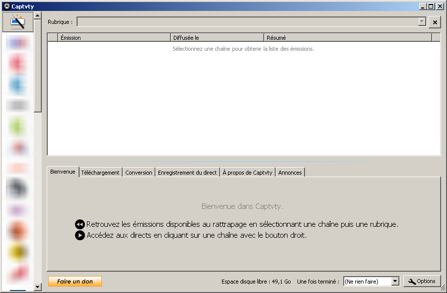The image size is (447, 293).
Task: Click the "Bienvenue dans Captvty." heading
Action: (242, 206)
